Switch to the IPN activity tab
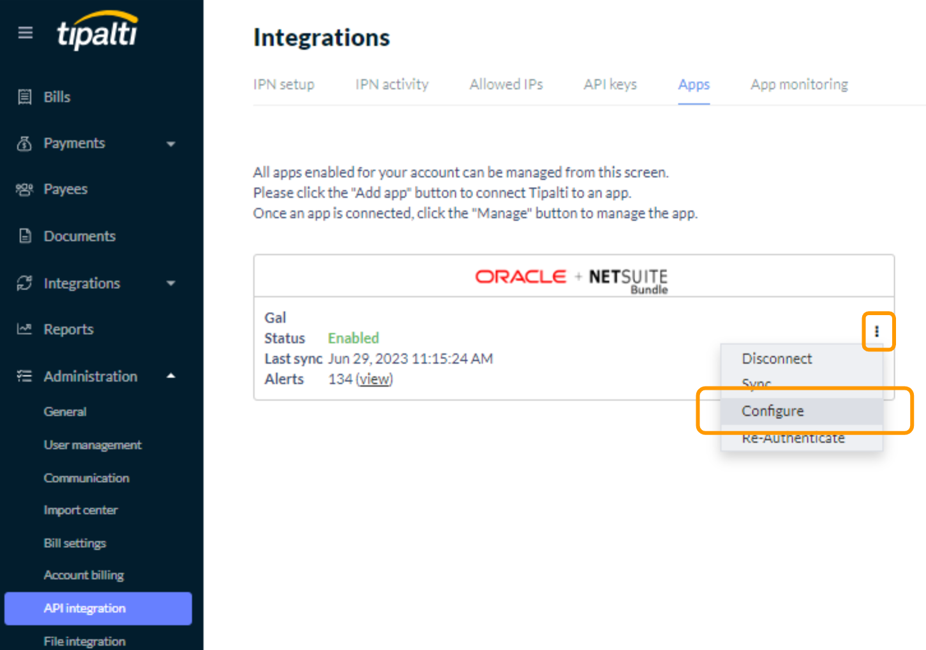This screenshot has width=926, height=650. (x=392, y=84)
